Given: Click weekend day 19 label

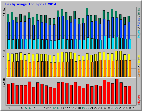Looking at the screenshot, I should 83,108.
